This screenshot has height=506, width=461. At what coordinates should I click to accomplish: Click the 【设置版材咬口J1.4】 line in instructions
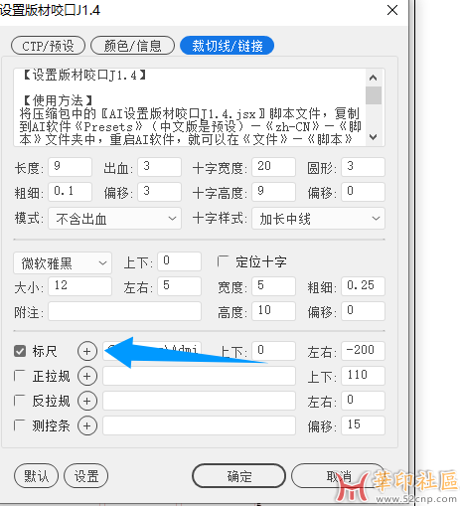click(84, 76)
